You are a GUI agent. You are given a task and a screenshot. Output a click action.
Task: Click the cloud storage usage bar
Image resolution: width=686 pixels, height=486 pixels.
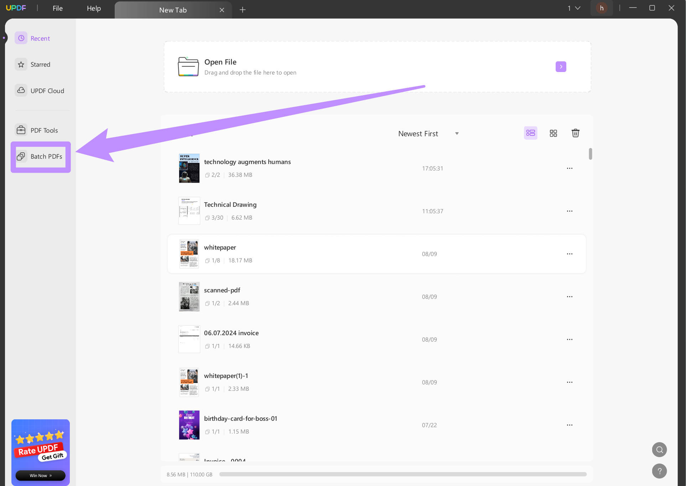tap(402, 474)
